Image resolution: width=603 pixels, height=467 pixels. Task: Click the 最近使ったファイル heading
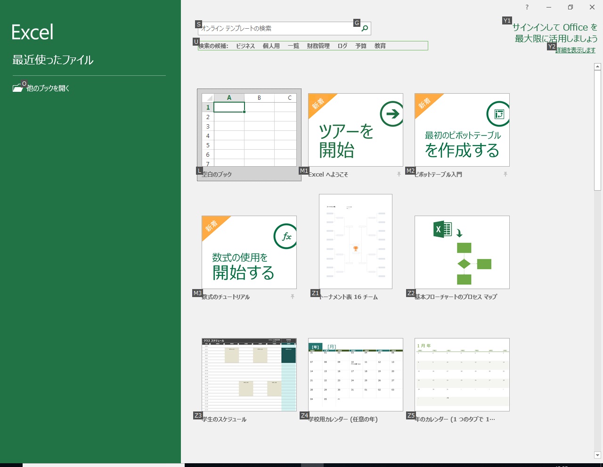pos(53,60)
